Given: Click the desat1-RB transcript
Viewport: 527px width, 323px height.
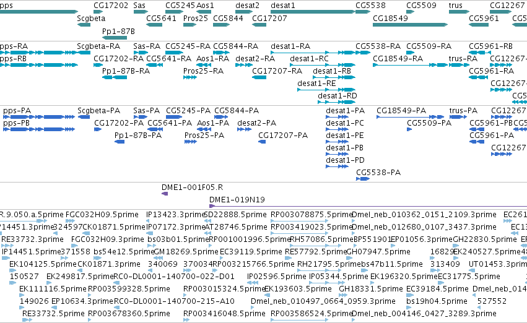Looking at the screenshot, I should coord(334,77).
